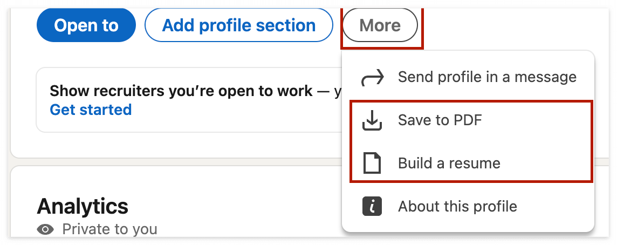This screenshot has width=617, height=245.
Task: Click the info icon beside About this profile
Action: (x=372, y=206)
